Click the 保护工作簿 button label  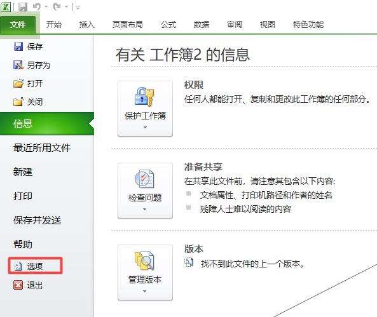(145, 116)
